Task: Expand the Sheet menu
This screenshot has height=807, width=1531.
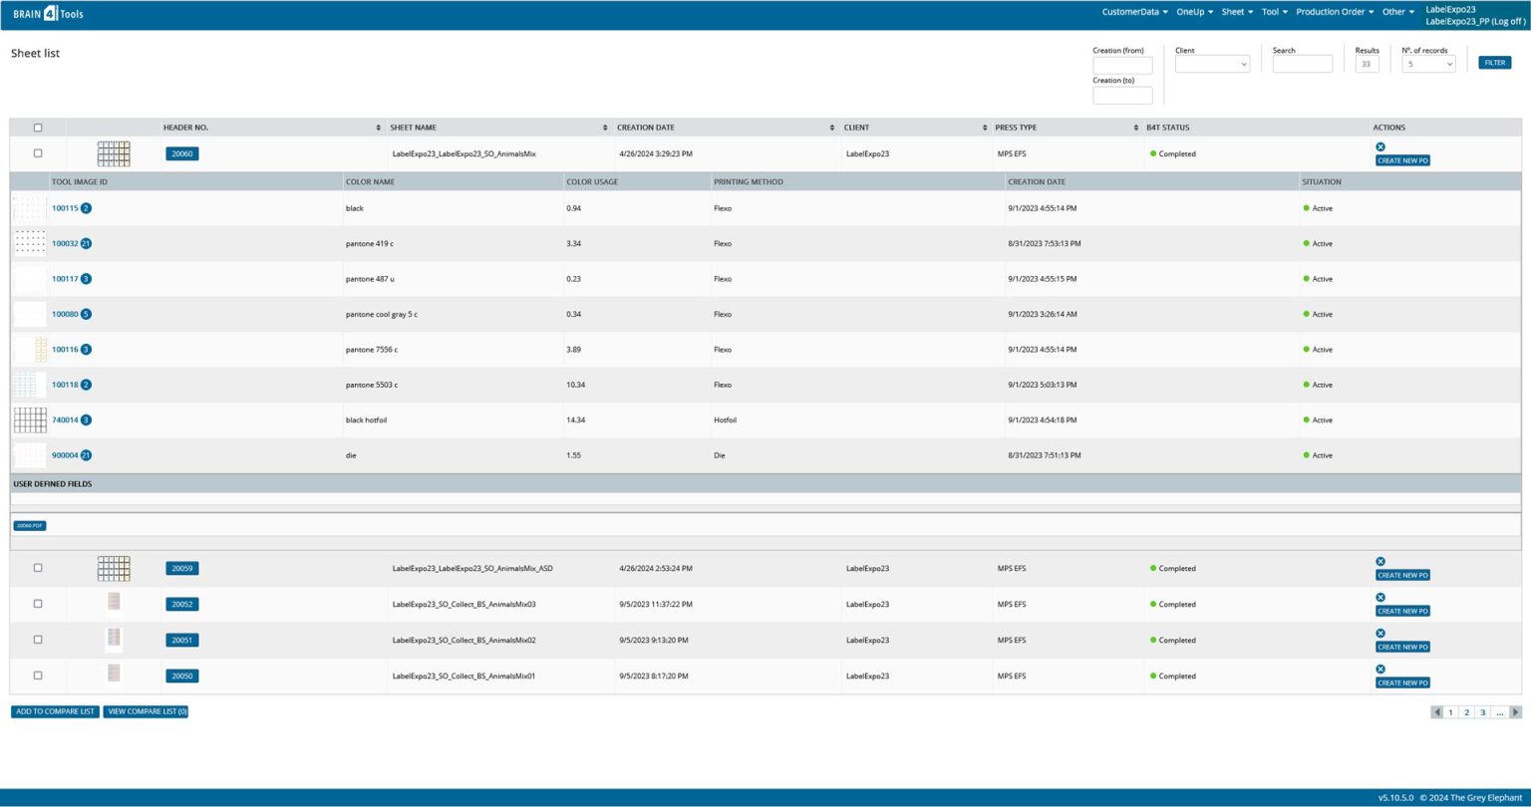Action: pyautogui.click(x=1237, y=12)
